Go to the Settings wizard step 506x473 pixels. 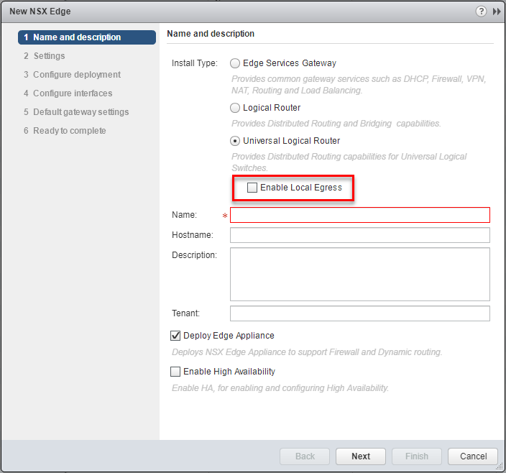(x=49, y=56)
